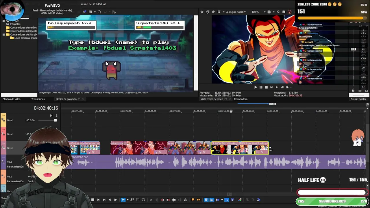Click timecode display 04:02:40;16
Image resolution: width=370 pixels, height=208 pixels.
coord(46,108)
